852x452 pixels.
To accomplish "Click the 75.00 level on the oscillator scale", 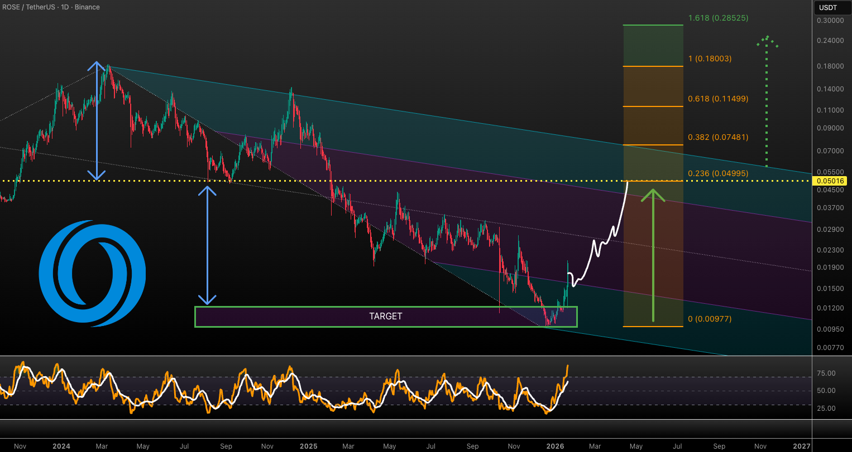I will [x=825, y=373].
